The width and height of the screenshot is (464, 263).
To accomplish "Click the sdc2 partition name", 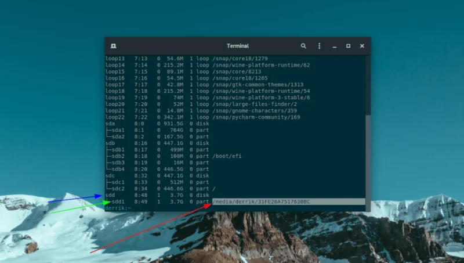I will coord(118,189).
